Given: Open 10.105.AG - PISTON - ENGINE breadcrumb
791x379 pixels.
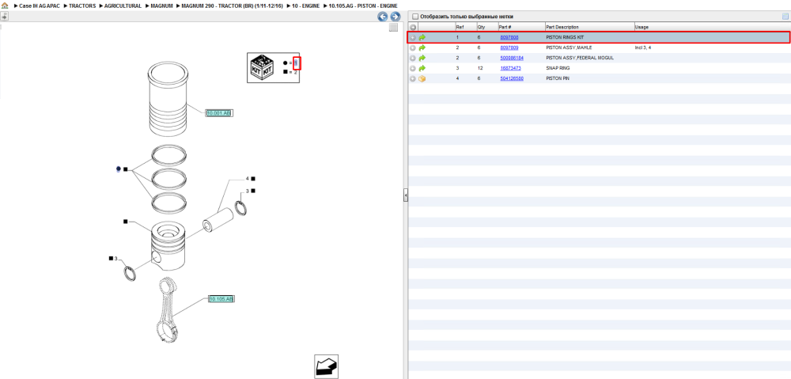Looking at the screenshot, I should pos(363,6).
